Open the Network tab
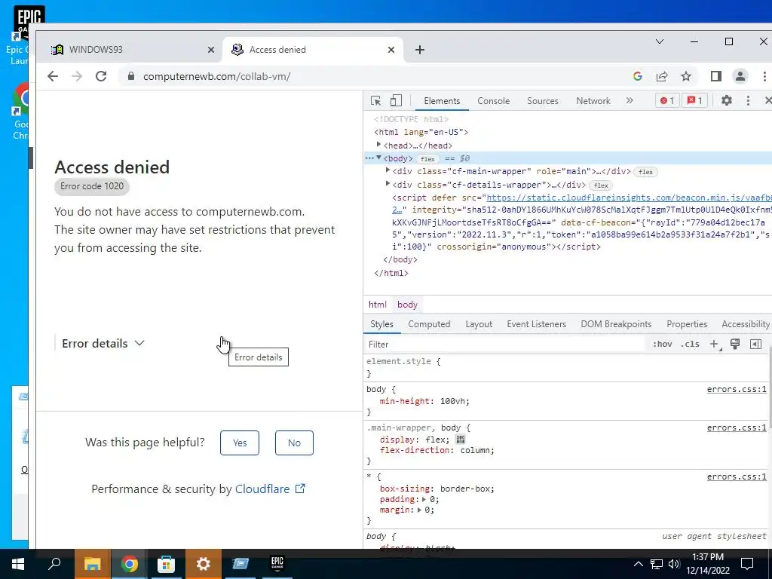The height and width of the screenshot is (579, 772). pyautogui.click(x=593, y=101)
